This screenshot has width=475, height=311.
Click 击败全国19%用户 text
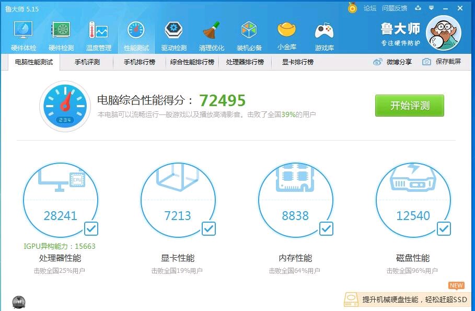[177, 271]
